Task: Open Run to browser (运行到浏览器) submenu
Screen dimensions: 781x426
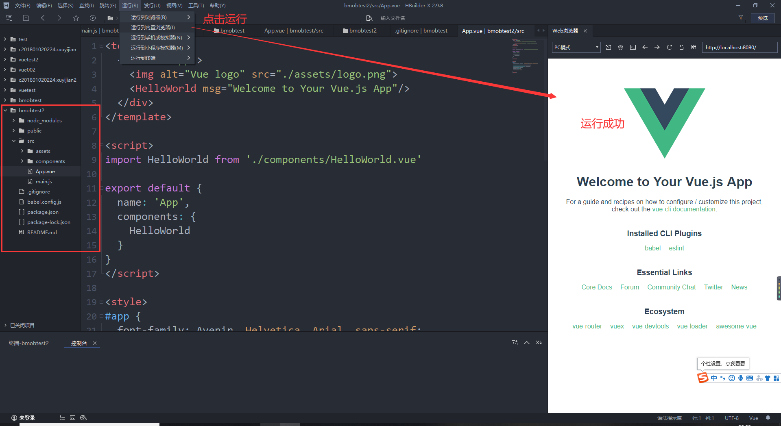Action: [x=157, y=17]
